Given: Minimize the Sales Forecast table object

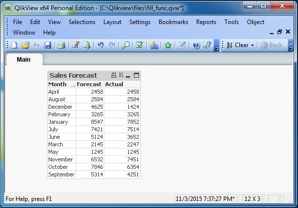Looking at the screenshot, I should point(128,75).
